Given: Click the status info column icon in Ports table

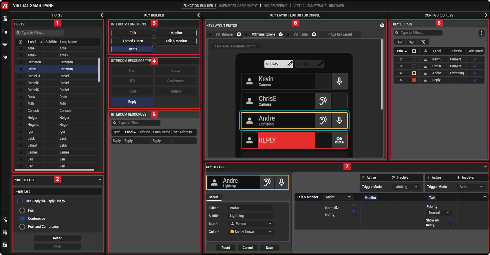Looking at the screenshot, I should [x=21, y=42].
